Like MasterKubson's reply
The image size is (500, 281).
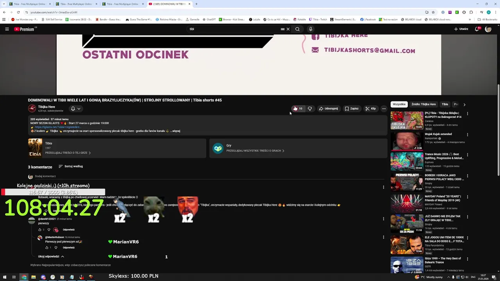[46, 247]
